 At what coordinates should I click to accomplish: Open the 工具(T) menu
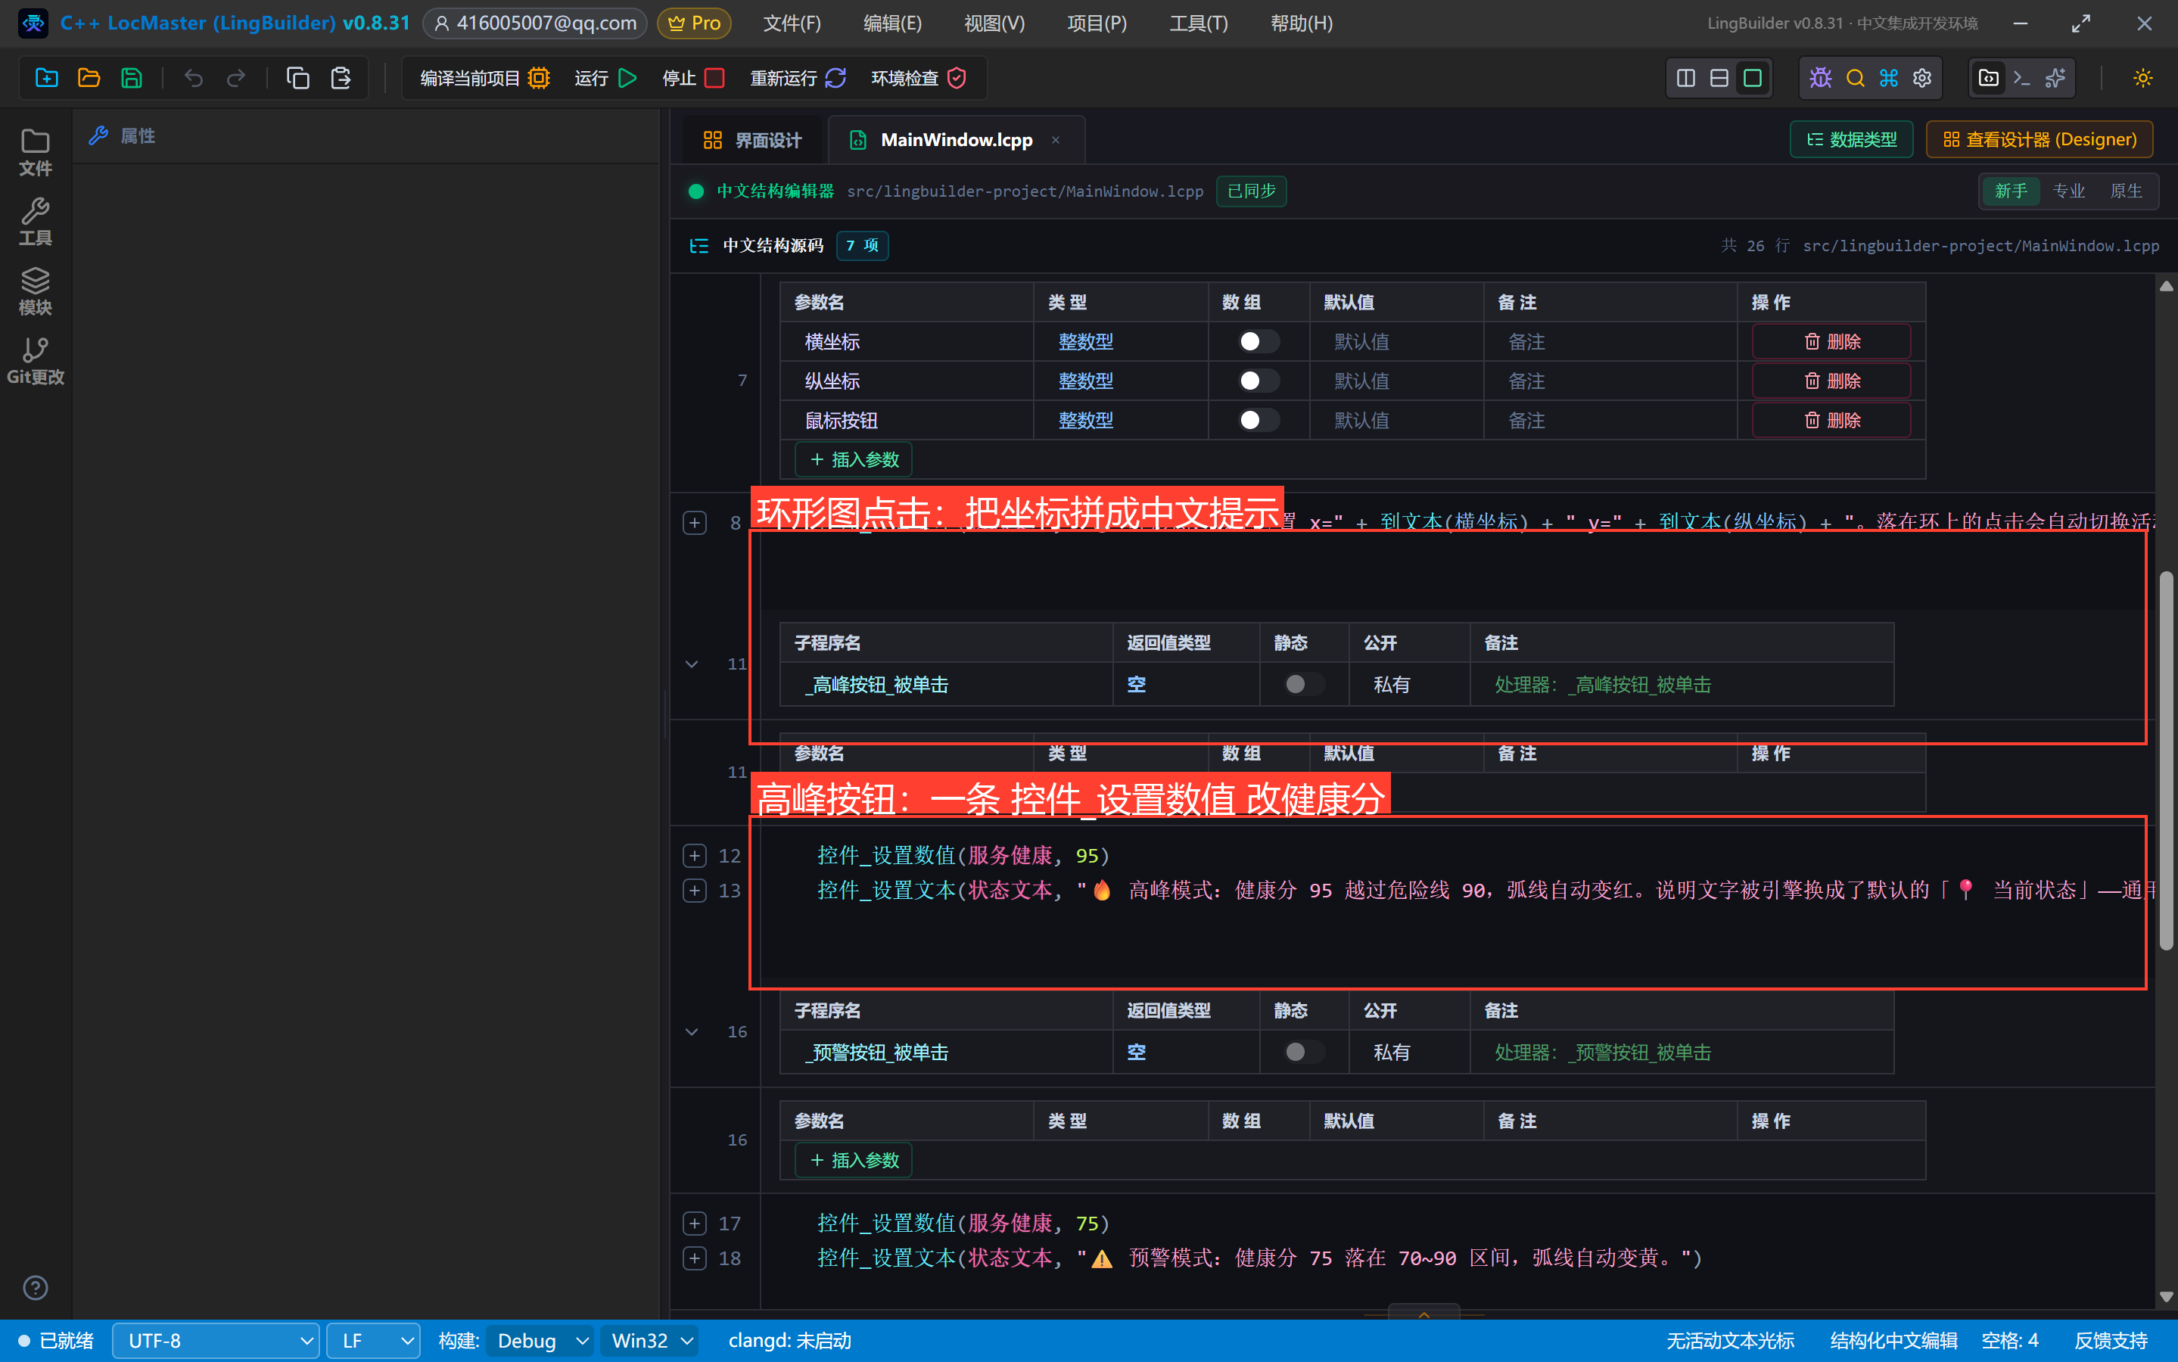[x=1198, y=23]
